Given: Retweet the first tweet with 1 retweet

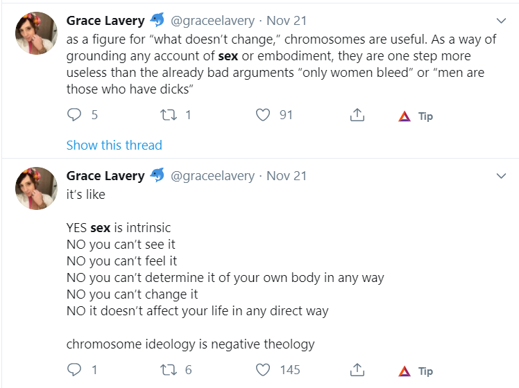Looking at the screenshot, I should click(x=168, y=116).
